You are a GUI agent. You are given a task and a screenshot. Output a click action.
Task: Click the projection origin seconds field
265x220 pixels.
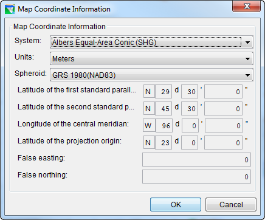pos(223,142)
